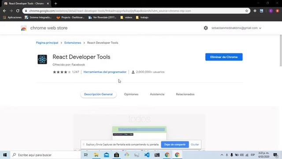282x159 pixels.
Task: Expand the account email dropdown
Action: pos(236,28)
